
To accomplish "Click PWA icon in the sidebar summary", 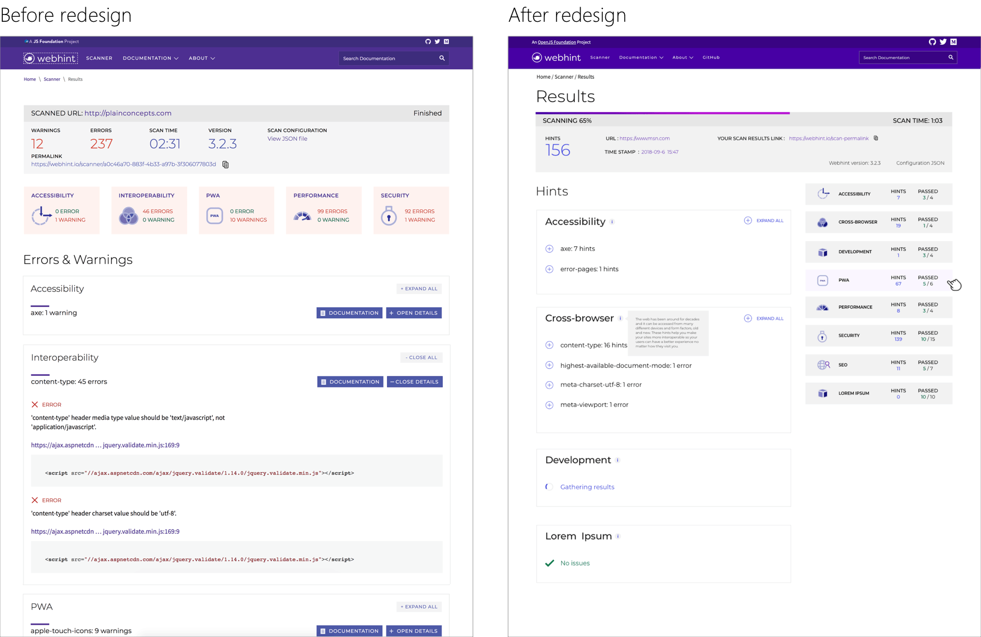I will pyautogui.click(x=822, y=280).
